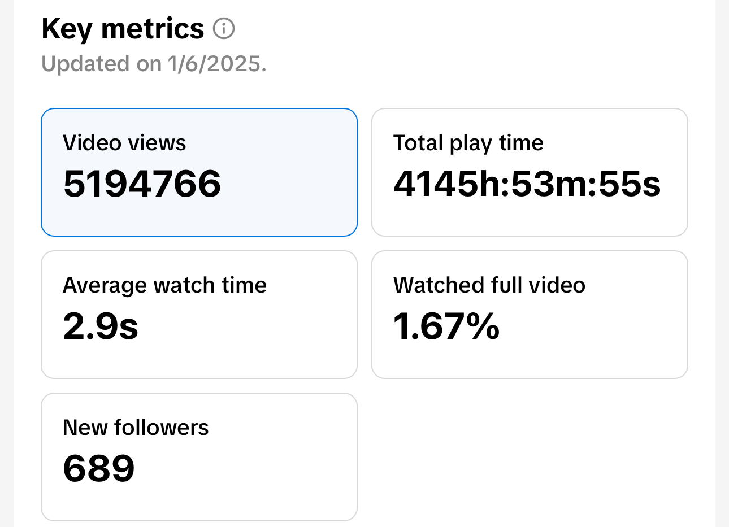729x527 pixels.
Task: Click the Watched full video label
Action: tap(489, 286)
